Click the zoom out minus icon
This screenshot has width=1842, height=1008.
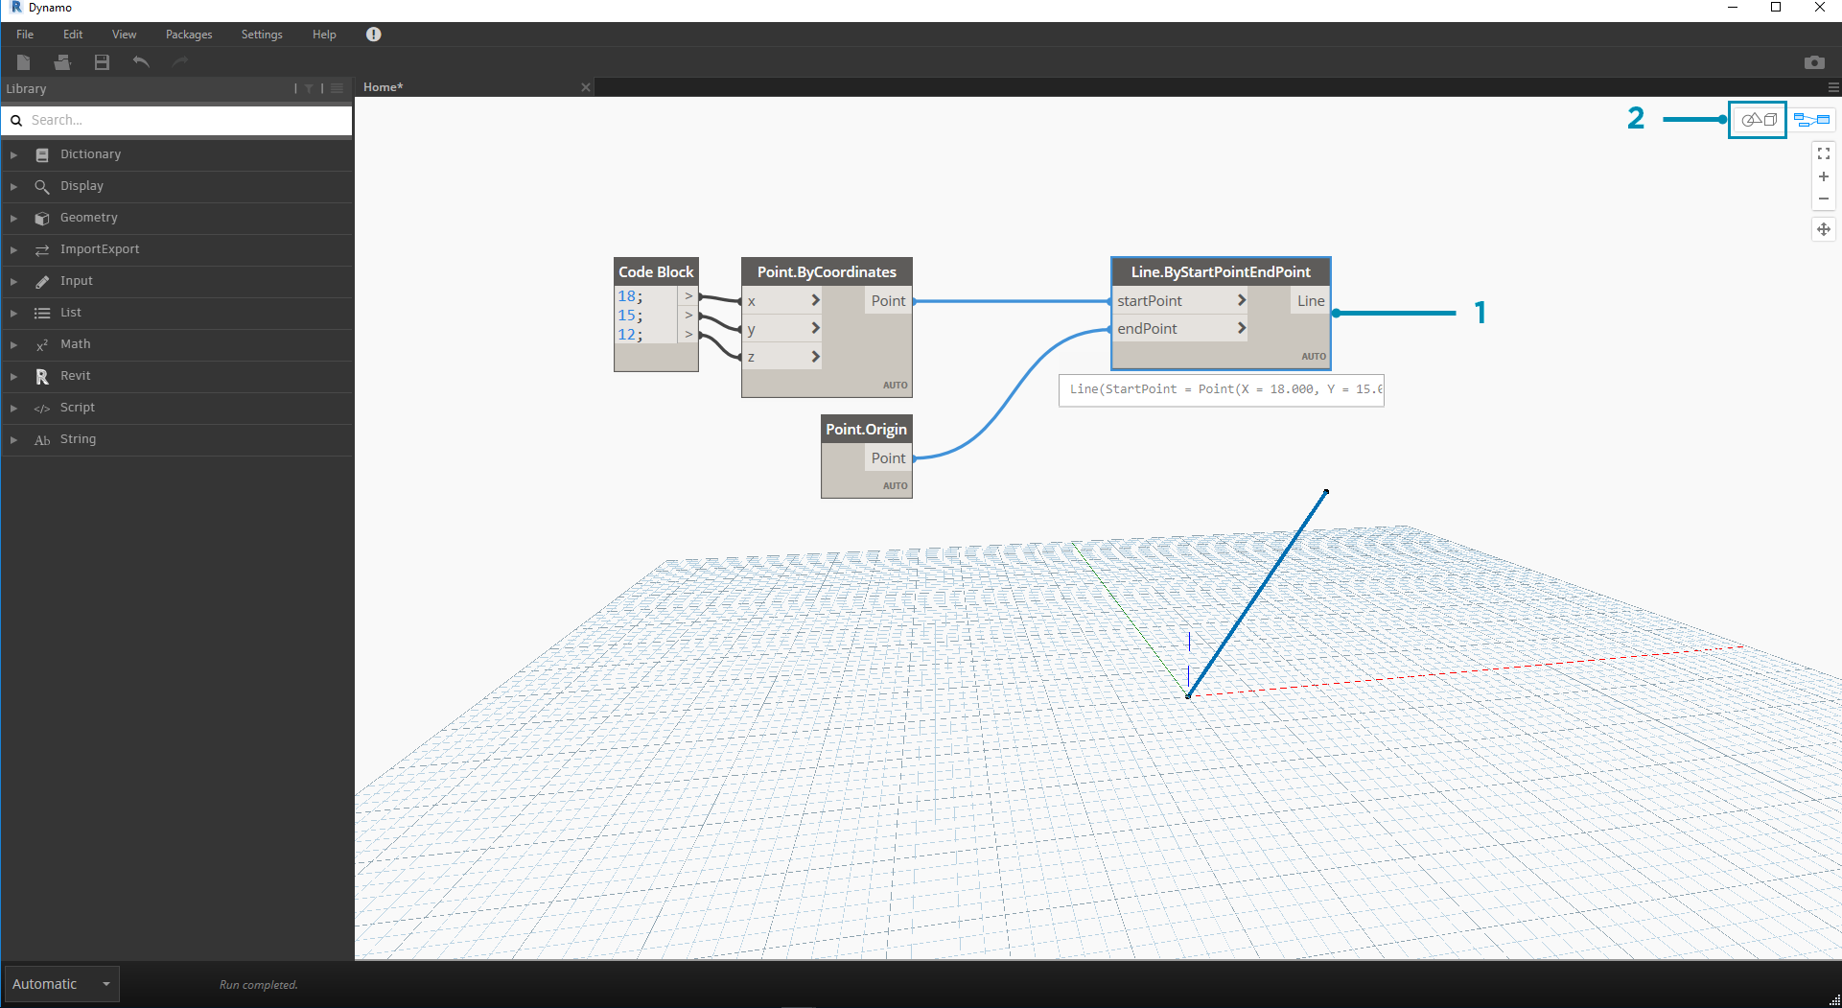click(x=1823, y=199)
